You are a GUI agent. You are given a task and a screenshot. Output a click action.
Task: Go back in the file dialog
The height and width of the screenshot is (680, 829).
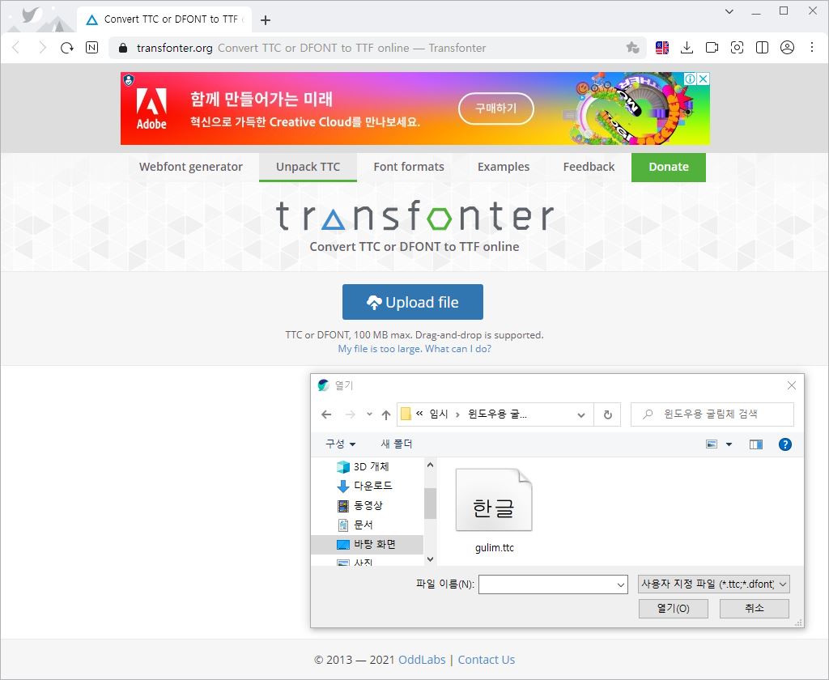pos(326,414)
